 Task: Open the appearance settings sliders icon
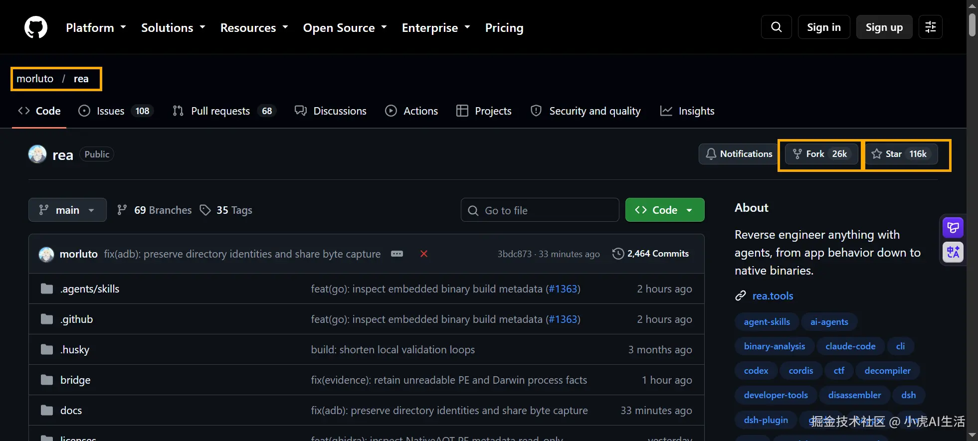[x=931, y=27]
